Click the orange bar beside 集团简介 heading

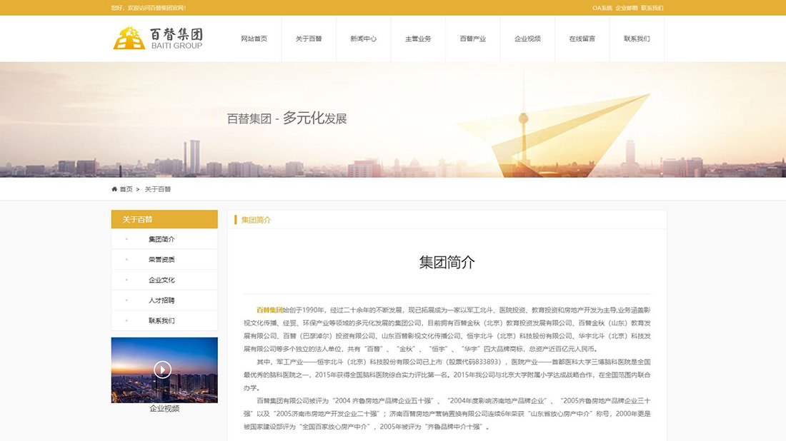click(x=236, y=219)
